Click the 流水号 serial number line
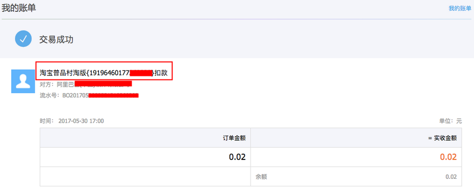 tap(89, 96)
